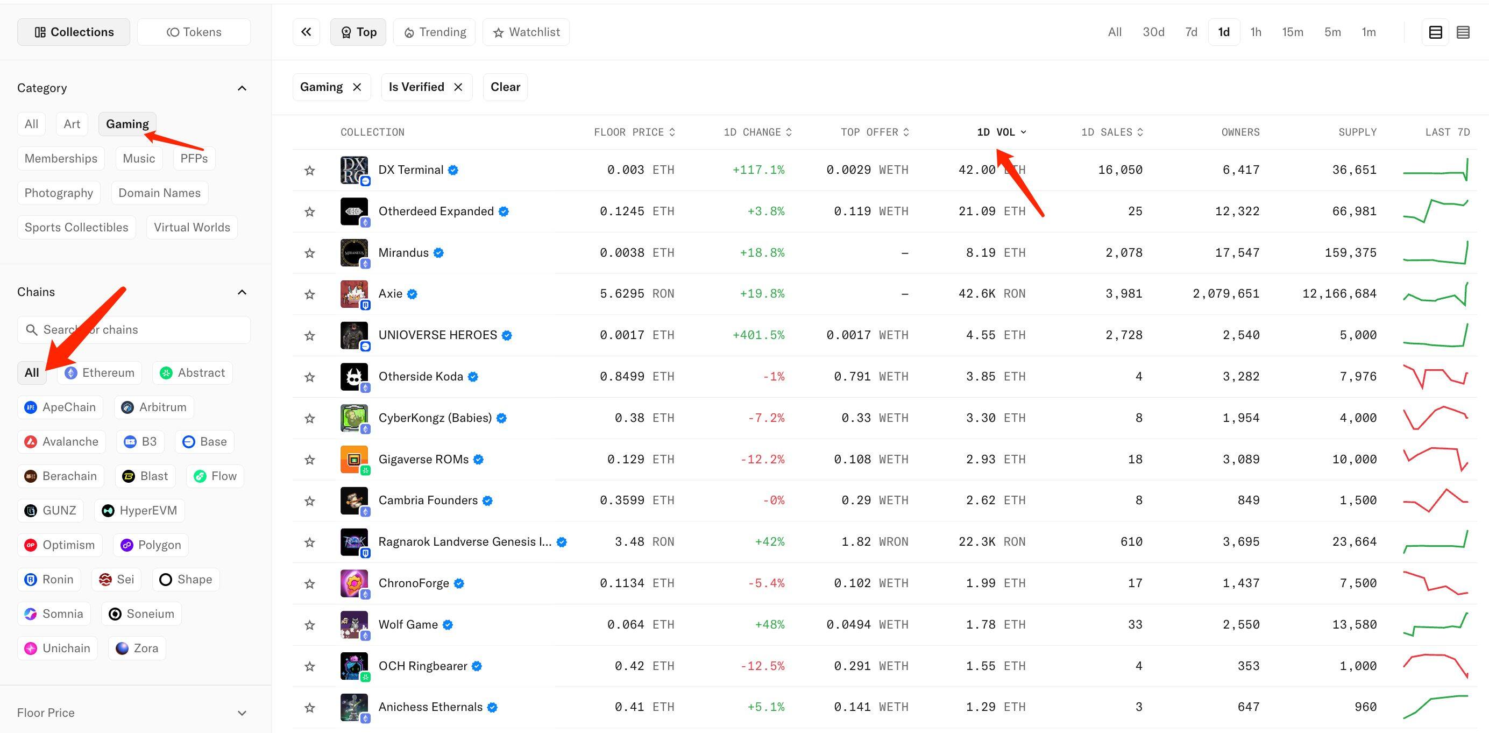Star the Mirandus collection

(310, 252)
